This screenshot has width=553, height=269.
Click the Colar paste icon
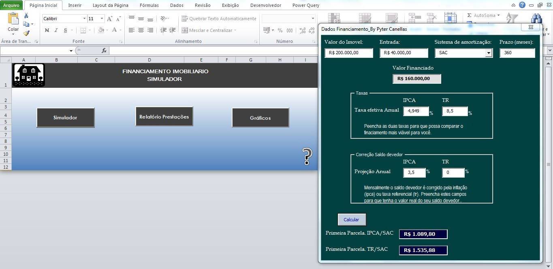pos(13,19)
